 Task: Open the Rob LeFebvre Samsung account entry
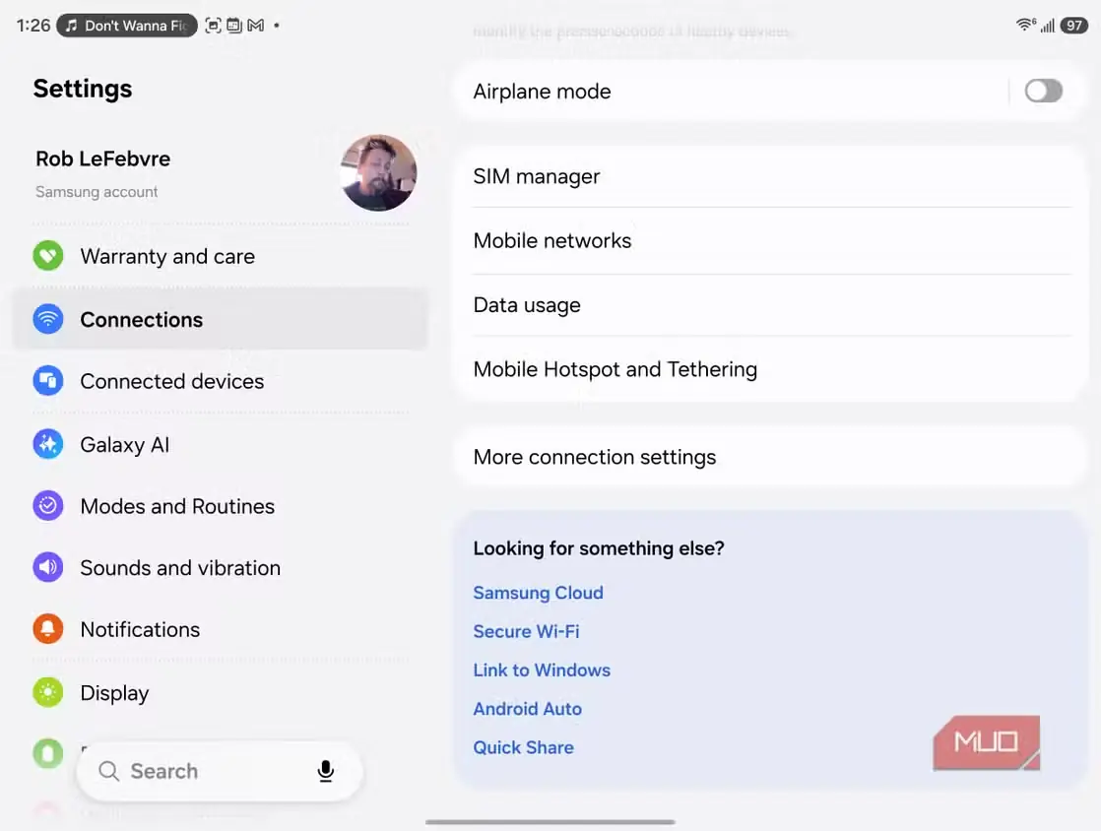[x=221, y=173]
